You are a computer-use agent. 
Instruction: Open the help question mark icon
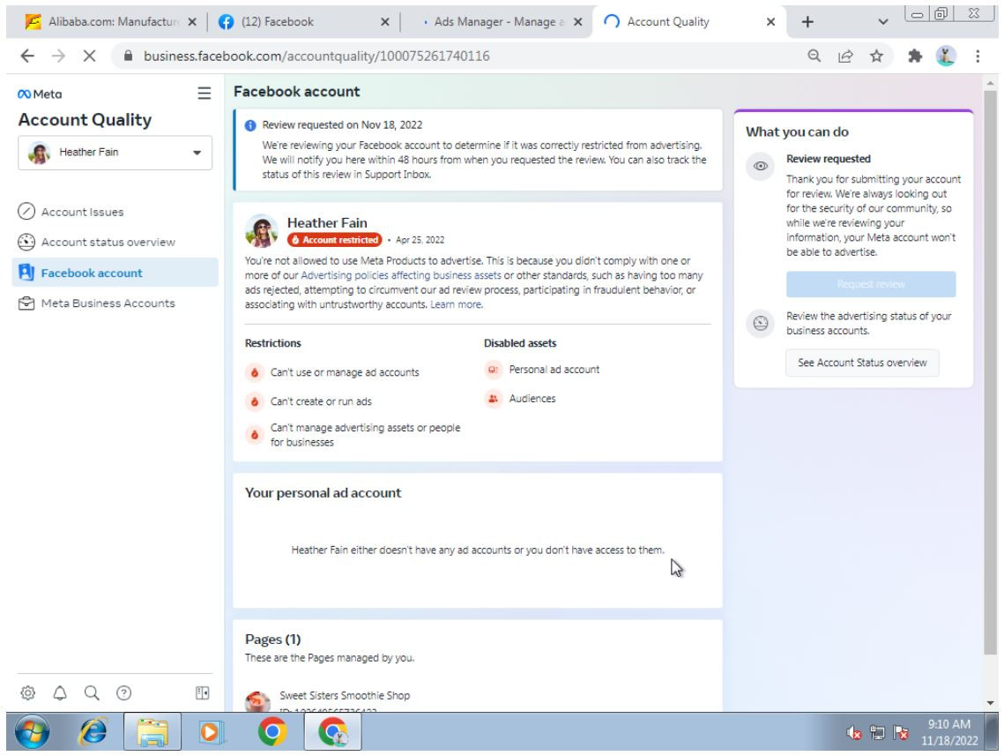123,692
